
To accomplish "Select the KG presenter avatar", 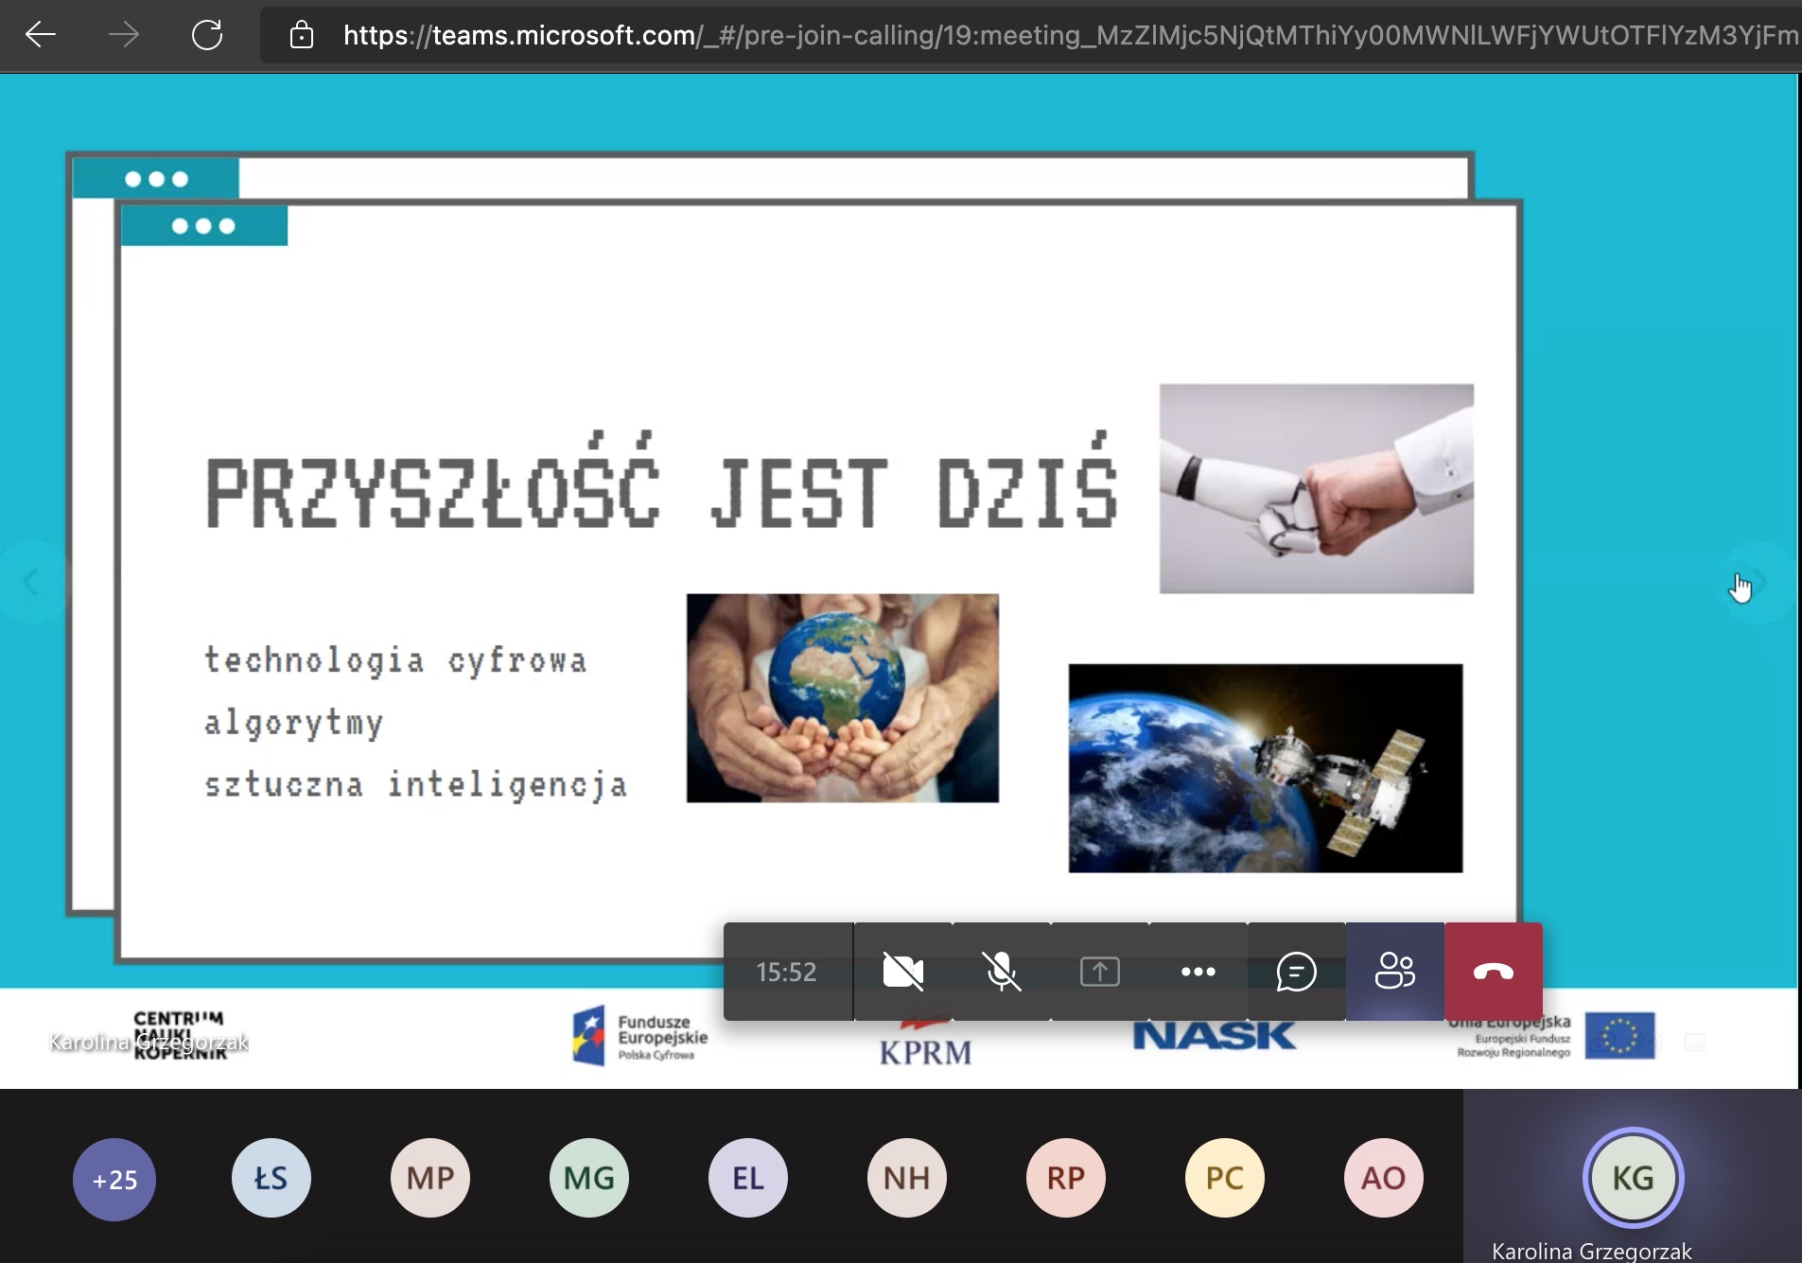I will (1634, 1178).
